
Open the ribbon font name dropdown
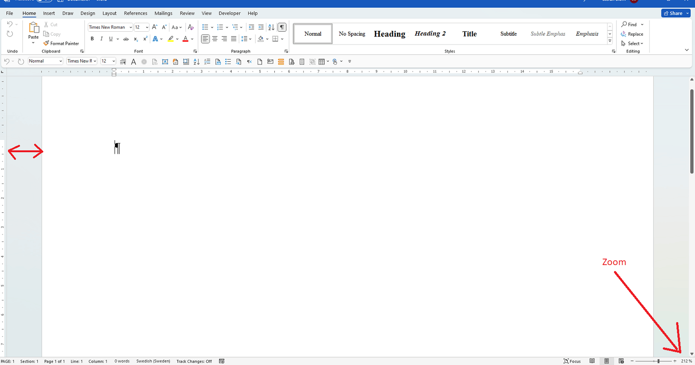coord(130,27)
